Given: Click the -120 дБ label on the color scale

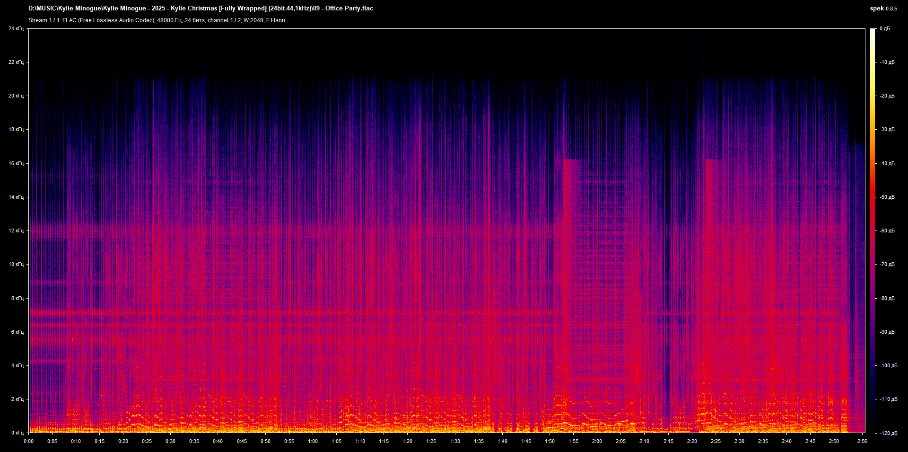Looking at the screenshot, I should coord(888,433).
